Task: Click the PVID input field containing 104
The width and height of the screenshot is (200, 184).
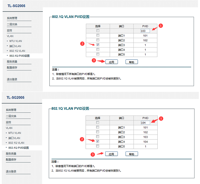Action: point(145,122)
